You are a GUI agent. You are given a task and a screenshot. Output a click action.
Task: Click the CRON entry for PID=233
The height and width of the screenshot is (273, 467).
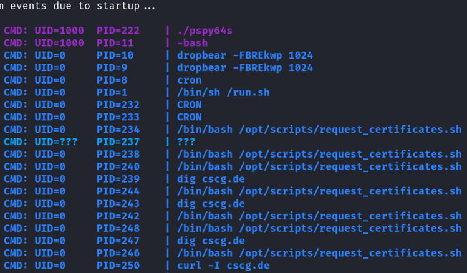click(x=189, y=117)
